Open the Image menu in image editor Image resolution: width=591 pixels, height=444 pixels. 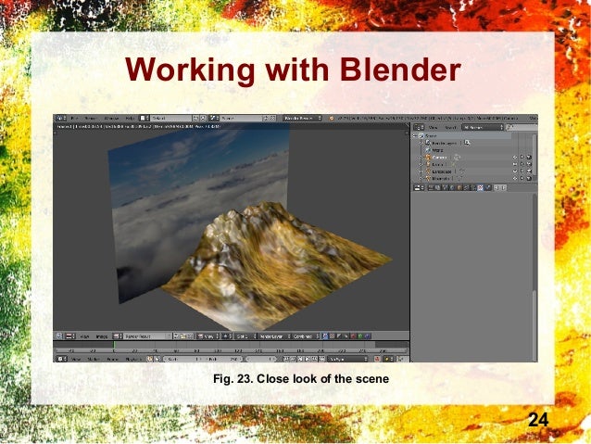coord(102,336)
